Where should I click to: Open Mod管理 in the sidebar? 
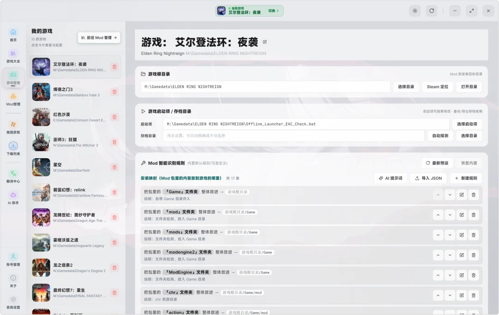click(x=13, y=99)
